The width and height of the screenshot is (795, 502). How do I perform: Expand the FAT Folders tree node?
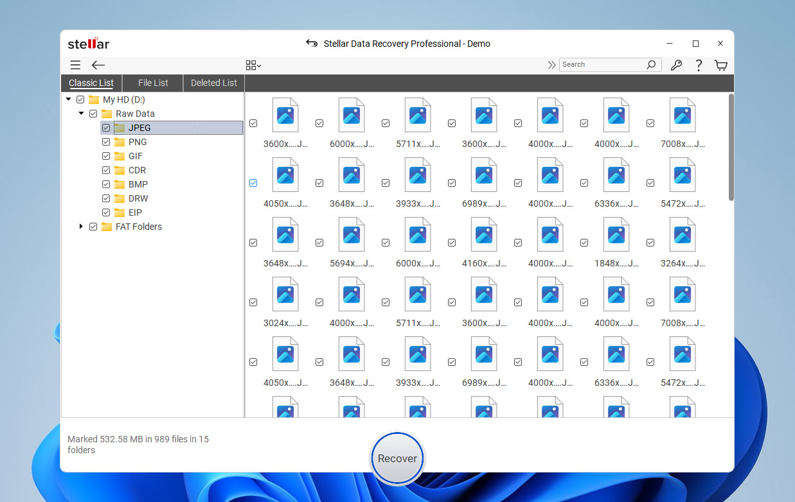click(x=81, y=227)
